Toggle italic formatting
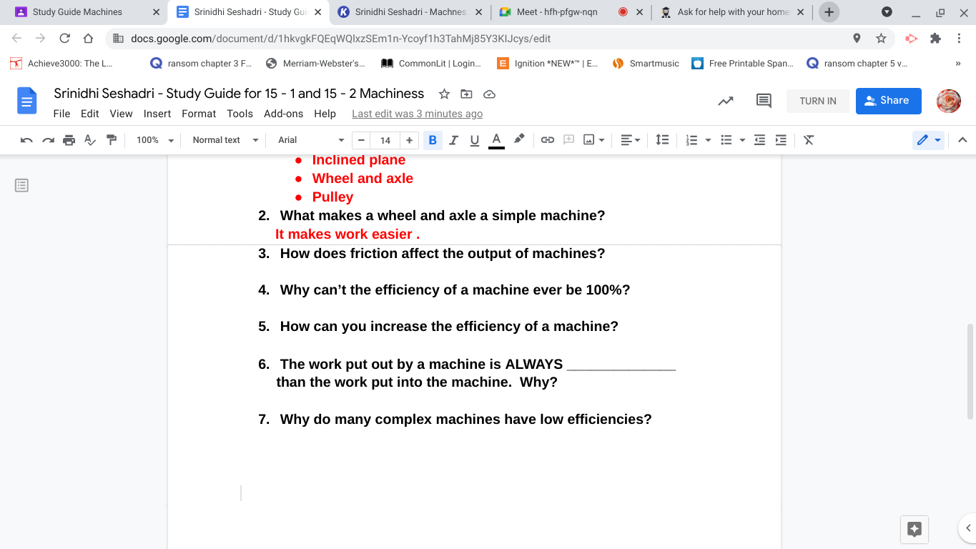 point(453,140)
